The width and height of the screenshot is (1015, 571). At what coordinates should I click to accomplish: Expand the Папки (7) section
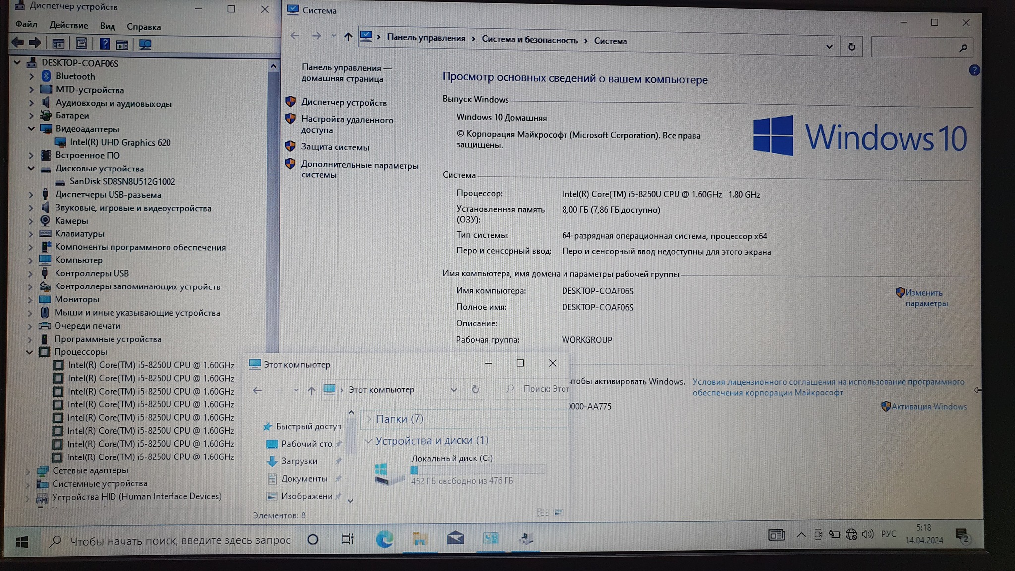click(369, 419)
